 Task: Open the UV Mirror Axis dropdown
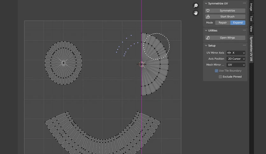[x=236, y=53]
